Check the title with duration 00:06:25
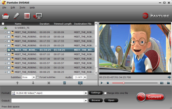Screen dimensions: 172x109 click(x=9, y=72)
